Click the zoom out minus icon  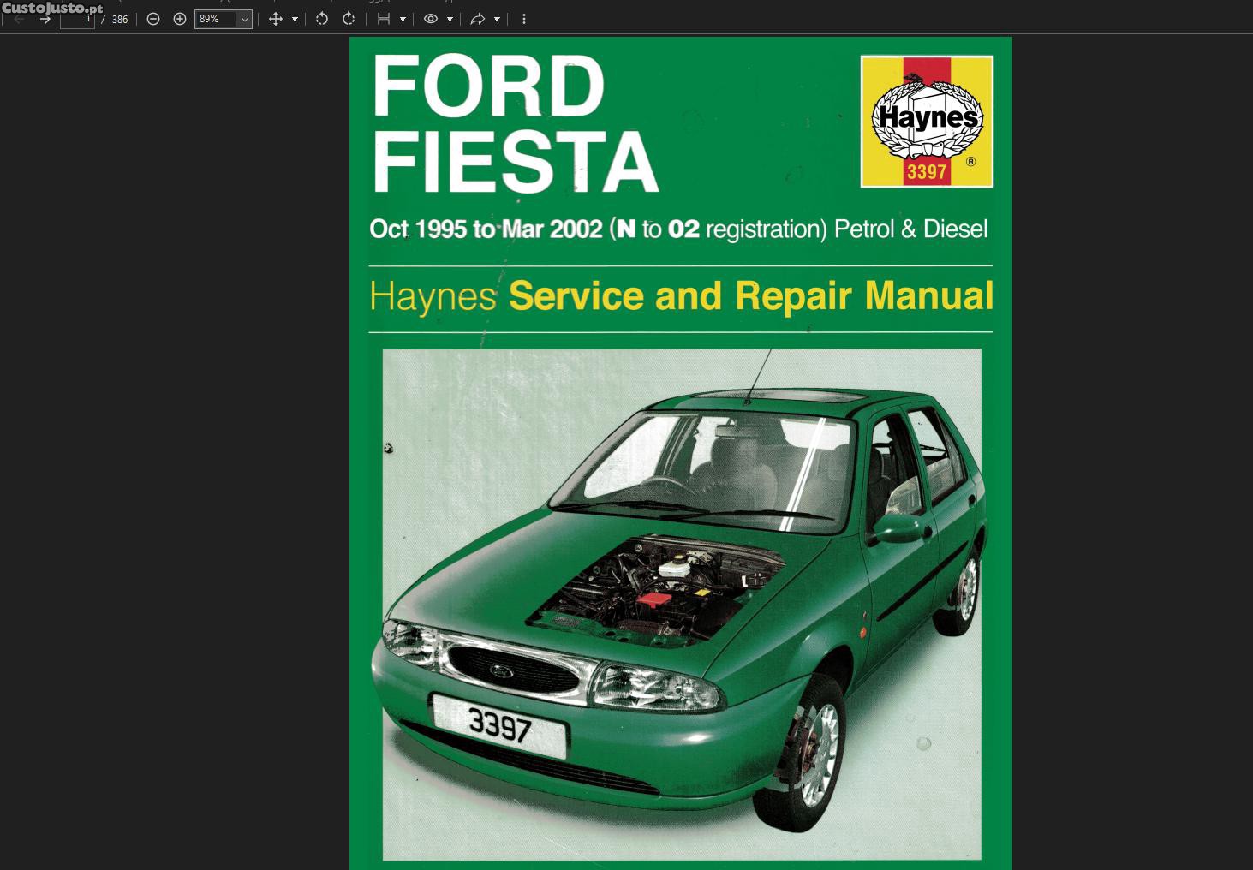tap(153, 19)
